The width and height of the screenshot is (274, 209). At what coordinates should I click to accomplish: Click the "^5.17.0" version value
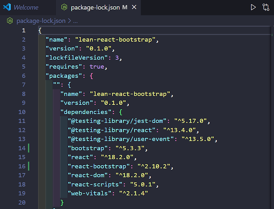(x=190, y=121)
